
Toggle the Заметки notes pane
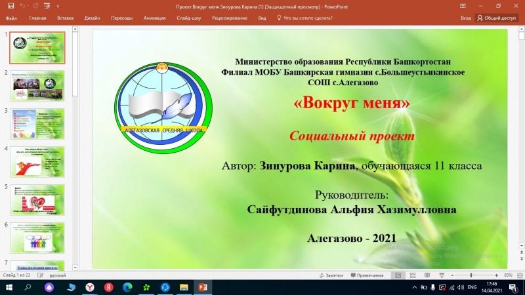[x=331, y=275]
